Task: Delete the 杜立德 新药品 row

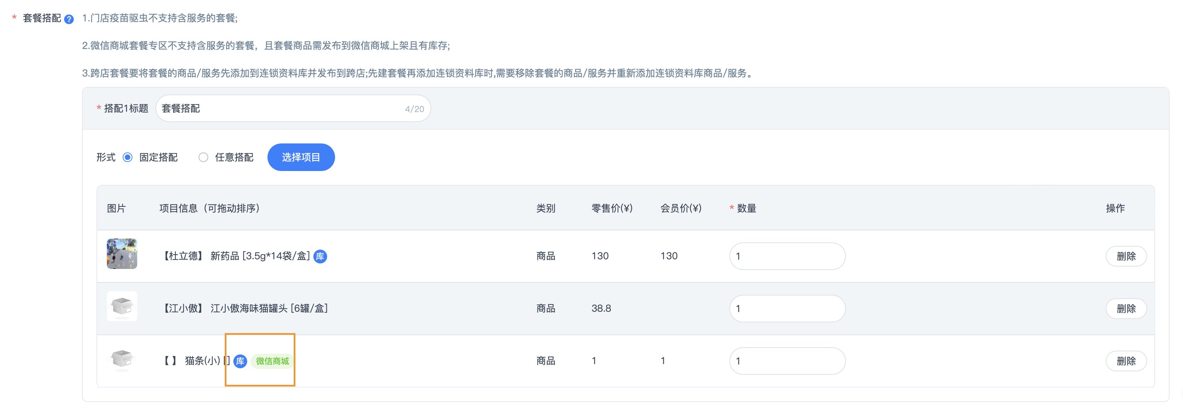Action: (1125, 256)
